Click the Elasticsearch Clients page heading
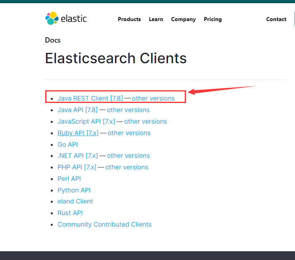Screen dimensions: 295x260 point(116,58)
